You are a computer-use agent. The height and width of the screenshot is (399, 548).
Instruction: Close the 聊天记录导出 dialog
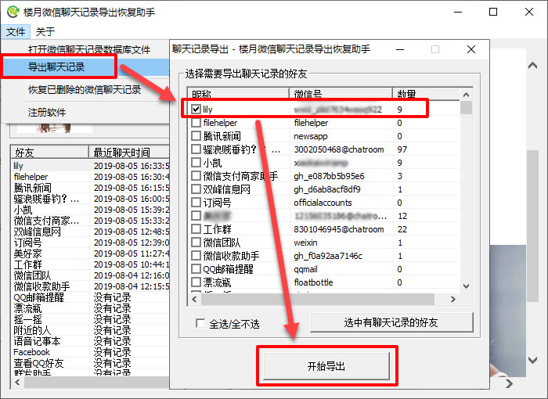coord(471,49)
